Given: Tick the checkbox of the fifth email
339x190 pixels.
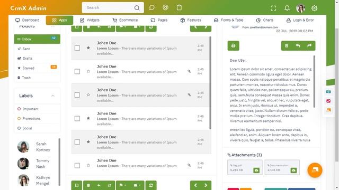Looking at the screenshot, I should (x=77, y=142).
